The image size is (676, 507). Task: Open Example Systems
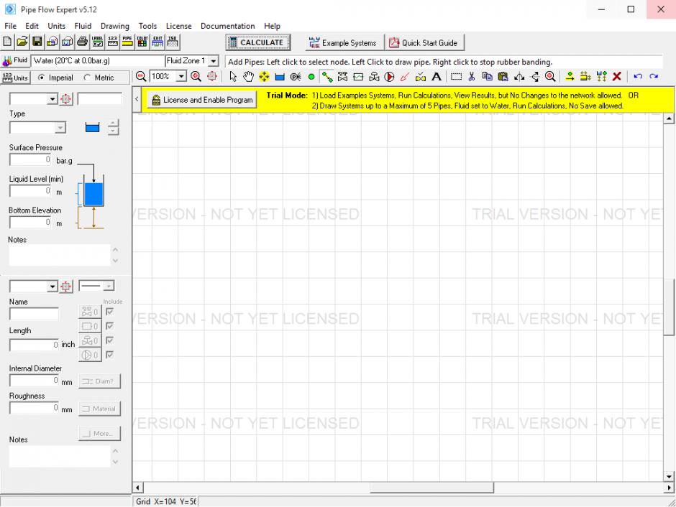pyautogui.click(x=344, y=42)
